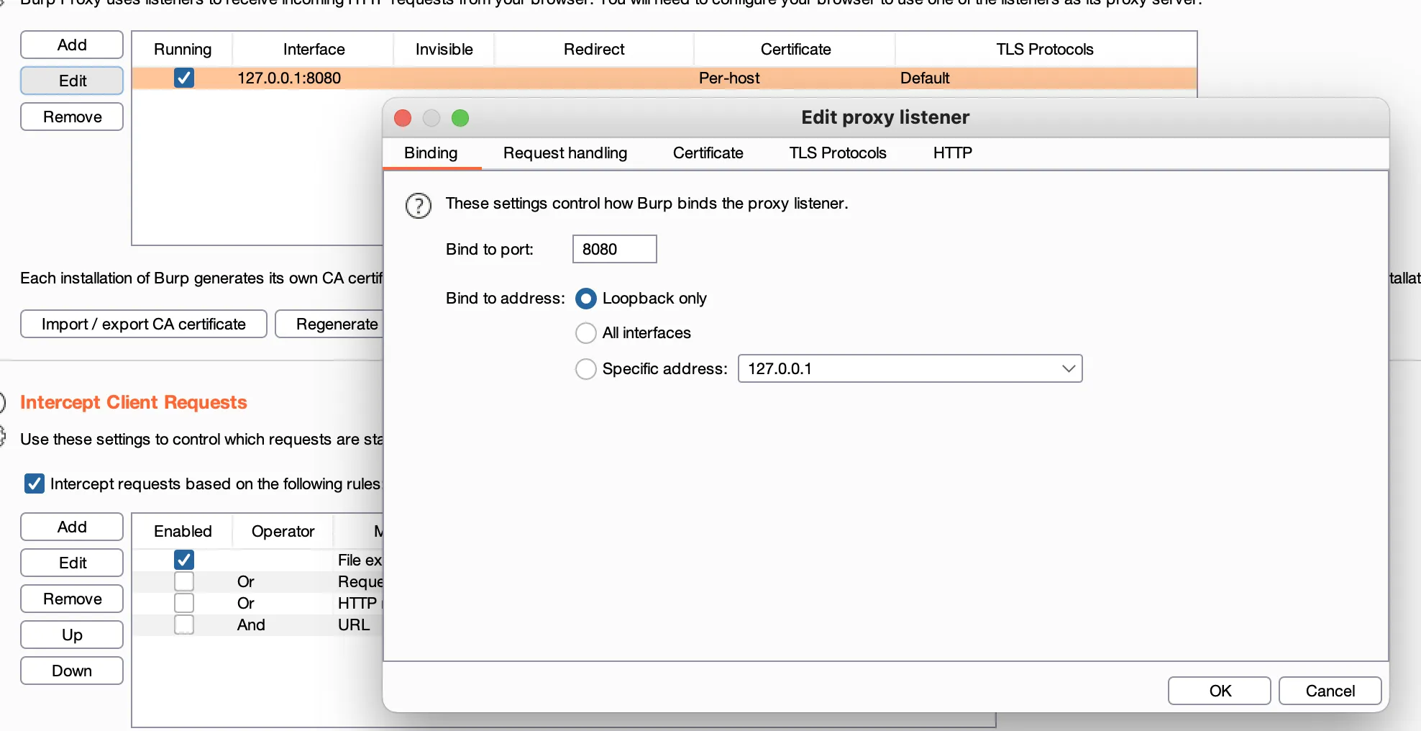
Task: Click Remove button for intercept rules
Action: pyautogui.click(x=72, y=599)
